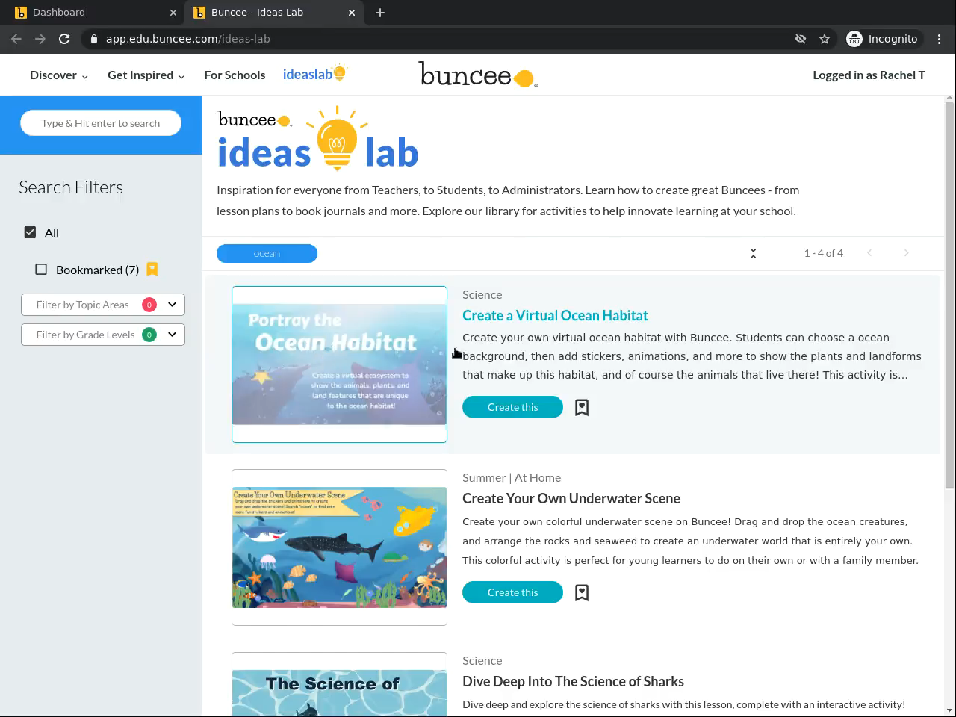Open Dive Deep Into The Science of Sharks
Viewport: 956px width, 717px height.
pos(573,681)
